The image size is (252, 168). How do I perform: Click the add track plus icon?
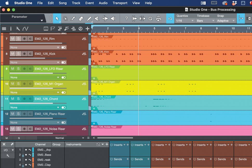coord(87,29)
